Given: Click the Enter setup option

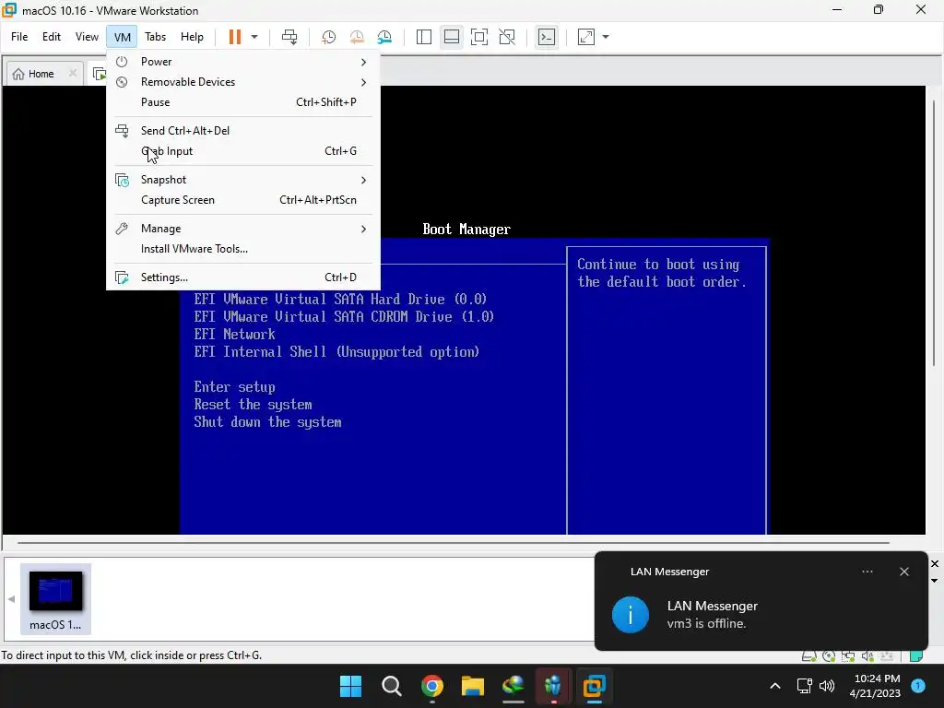Looking at the screenshot, I should [x=234, y=387].
